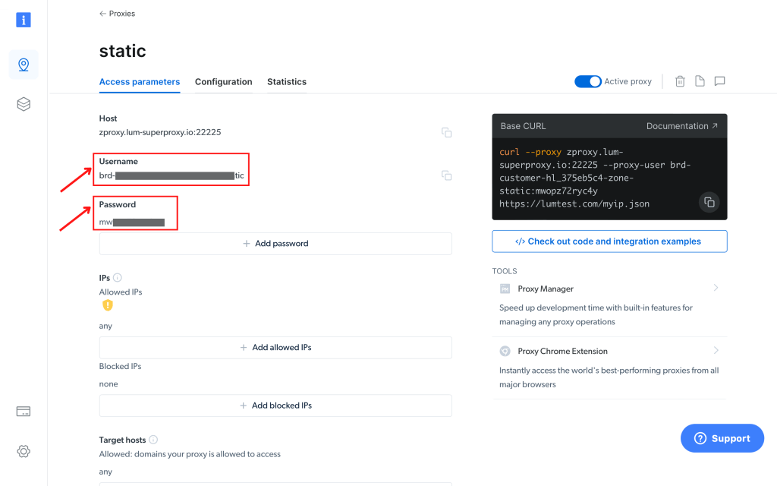Open the Statistics tab
This screenshot has width=777, height=486.
[x=286, y=81]
